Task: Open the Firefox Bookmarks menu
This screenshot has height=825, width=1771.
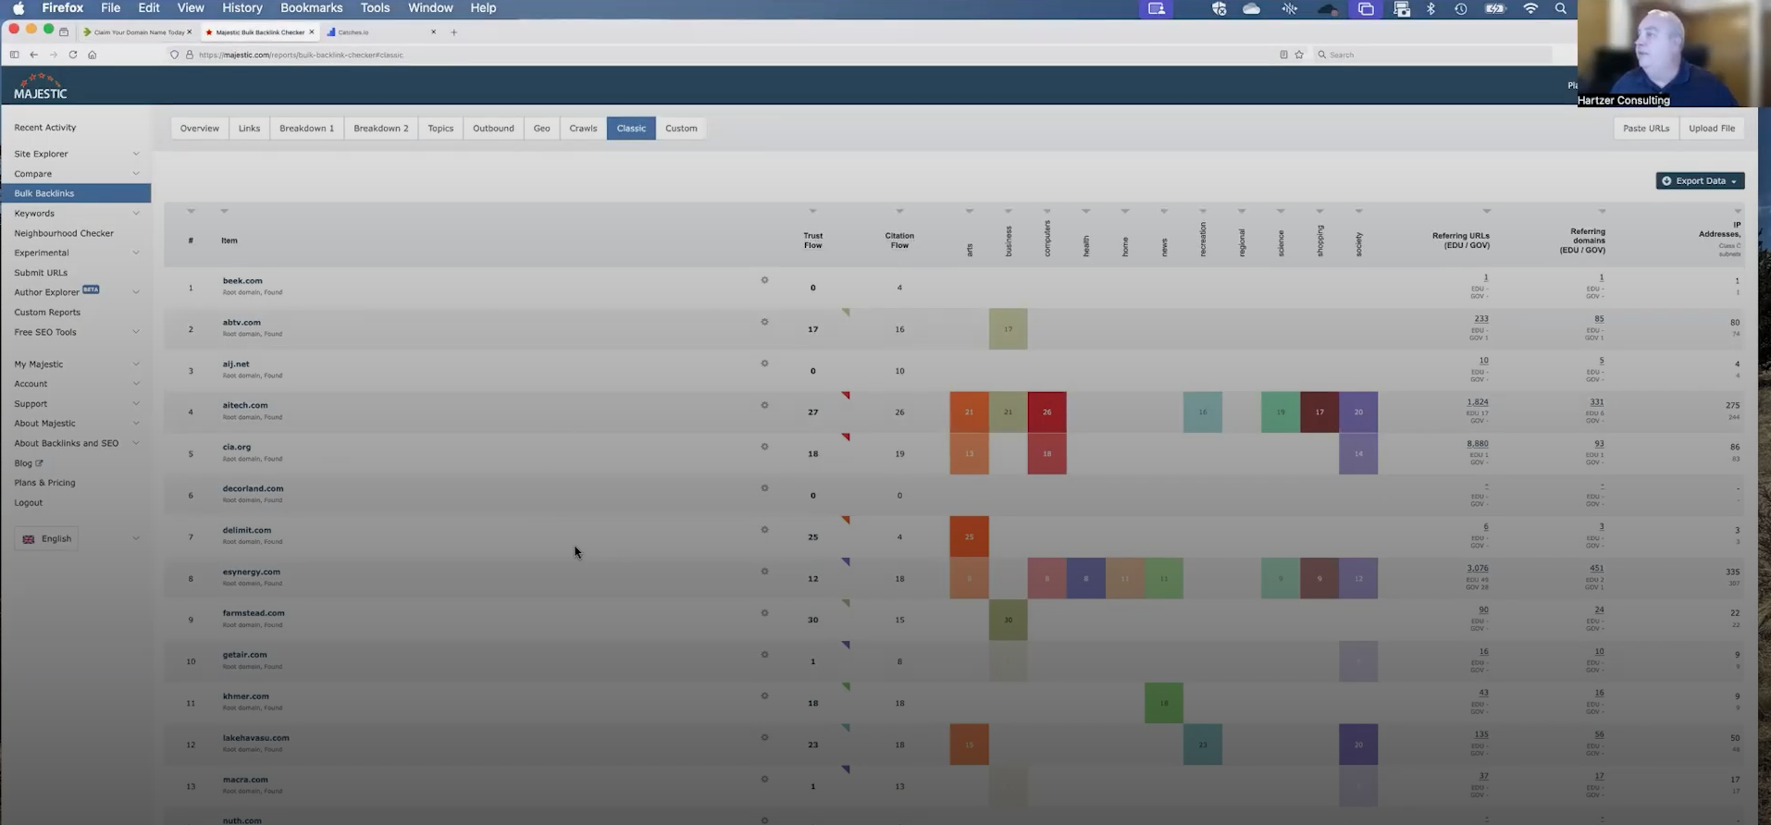Action: click(311, 8)
